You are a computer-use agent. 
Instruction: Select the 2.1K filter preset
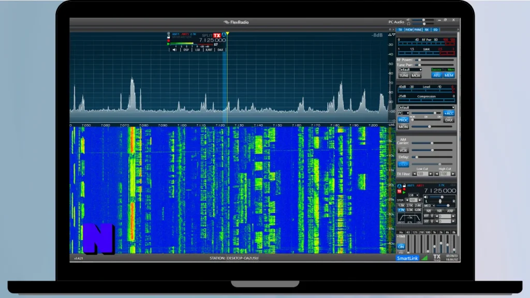pyautogui.click(x=410, y=206)
